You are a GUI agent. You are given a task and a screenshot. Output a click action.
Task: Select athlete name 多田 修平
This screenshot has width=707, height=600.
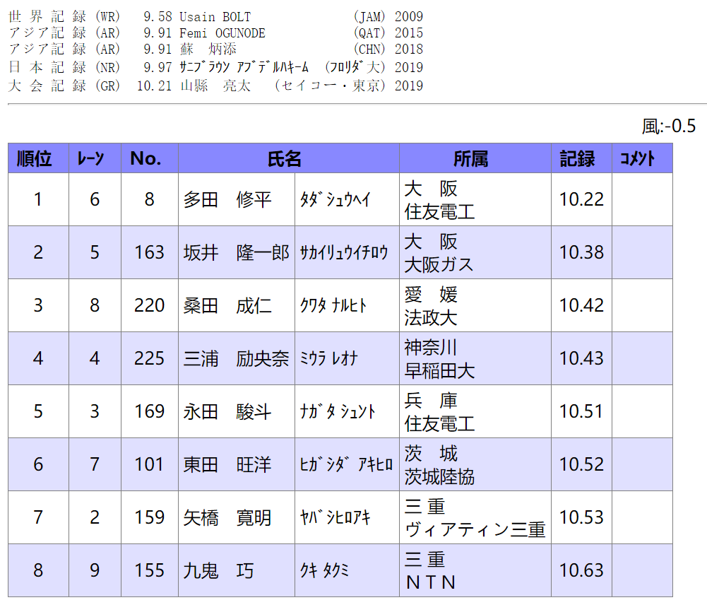227,199
